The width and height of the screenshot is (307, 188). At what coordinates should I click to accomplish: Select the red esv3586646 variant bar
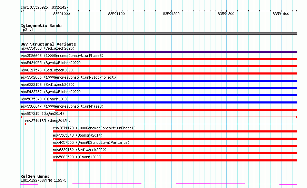pos(159,59)
